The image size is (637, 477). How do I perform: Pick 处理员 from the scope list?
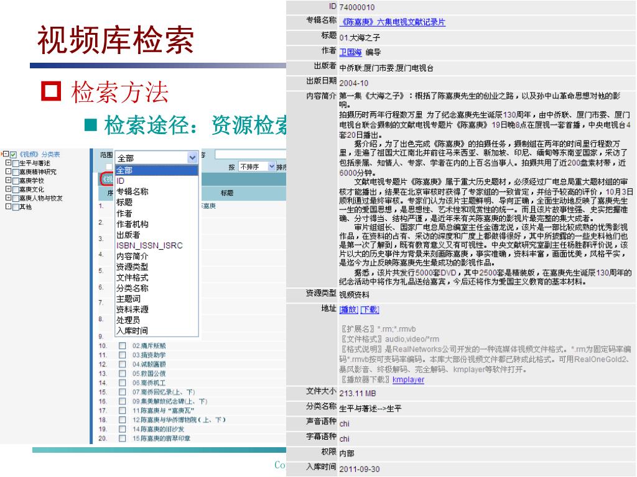(157, 320)
